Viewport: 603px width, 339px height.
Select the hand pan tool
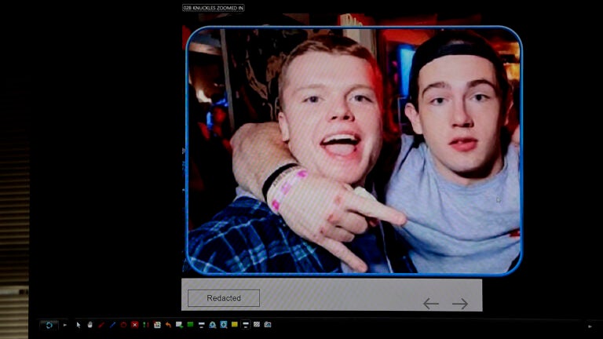click(x=90, y=325)
